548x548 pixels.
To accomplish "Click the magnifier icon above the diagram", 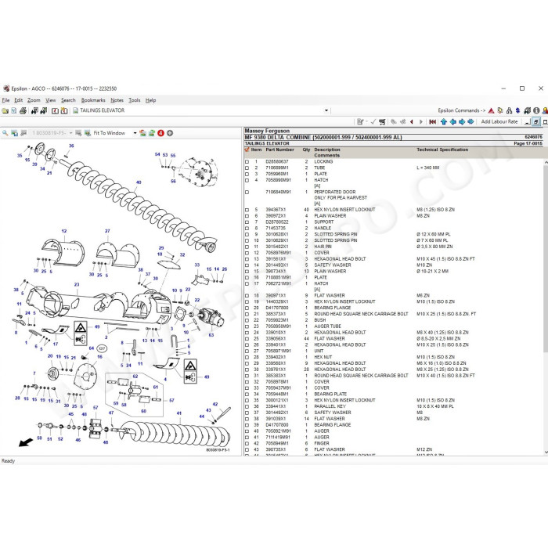I will (x=5, y=133).
